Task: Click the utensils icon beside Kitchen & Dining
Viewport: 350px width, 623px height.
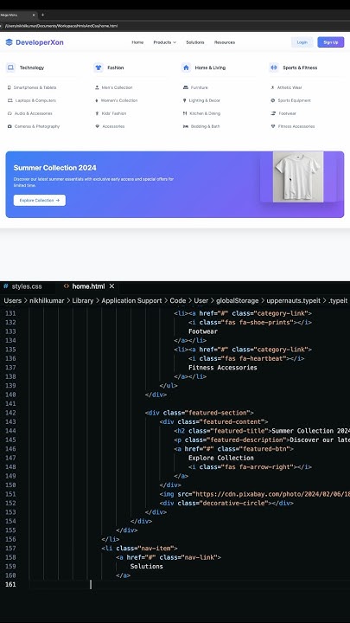Action: pos(185,113)
